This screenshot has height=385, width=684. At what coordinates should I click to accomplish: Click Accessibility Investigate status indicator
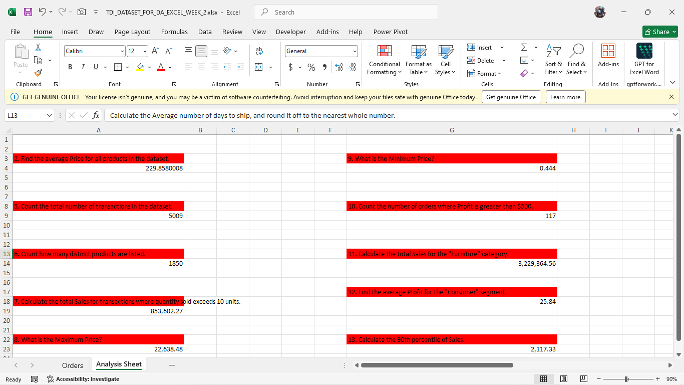click(83, 379)
